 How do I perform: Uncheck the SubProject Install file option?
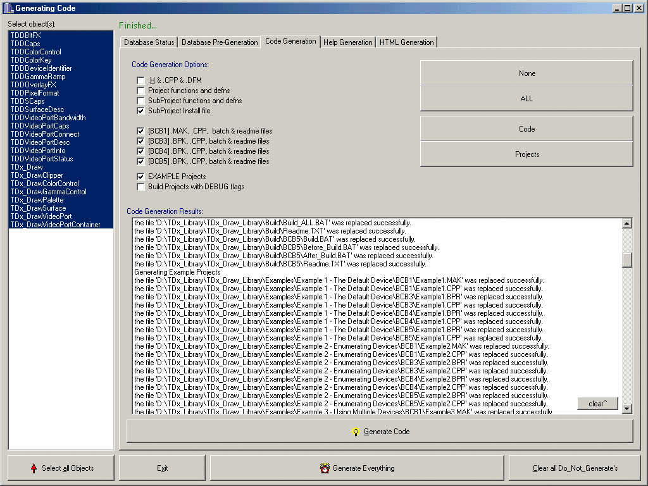140,111
